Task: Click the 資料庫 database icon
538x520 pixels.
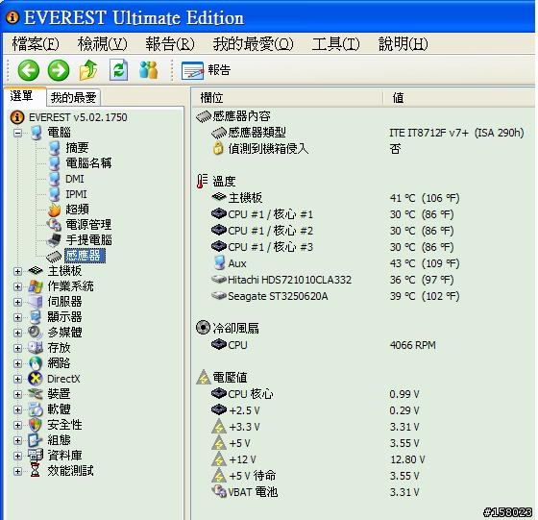Action: pyautogui.click(x=36, y=456)
